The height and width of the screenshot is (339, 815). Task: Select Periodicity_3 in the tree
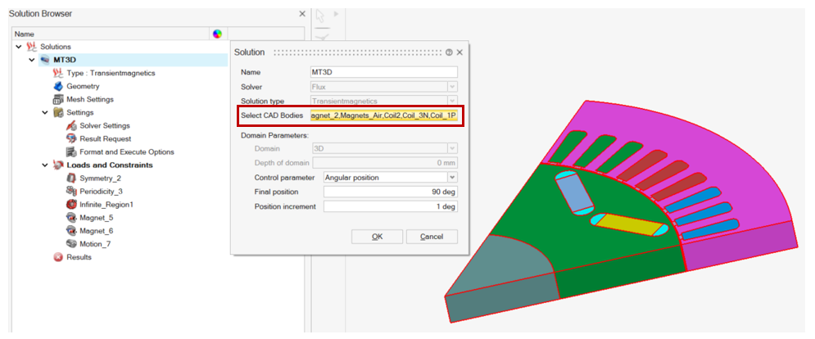[x=102, y=191]
